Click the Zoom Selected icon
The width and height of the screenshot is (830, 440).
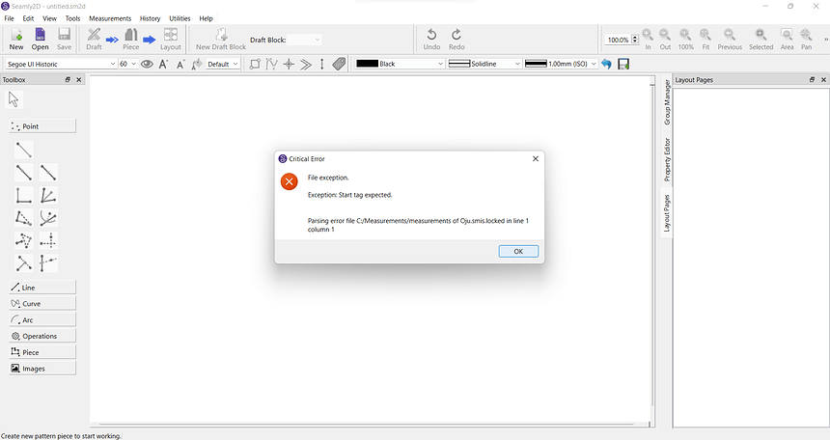(x=761, y=35)
